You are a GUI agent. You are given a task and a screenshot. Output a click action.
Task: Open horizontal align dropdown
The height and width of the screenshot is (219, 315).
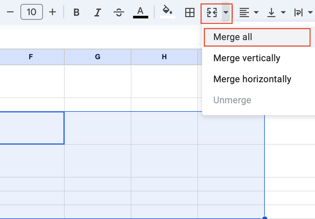click(249, 13)
